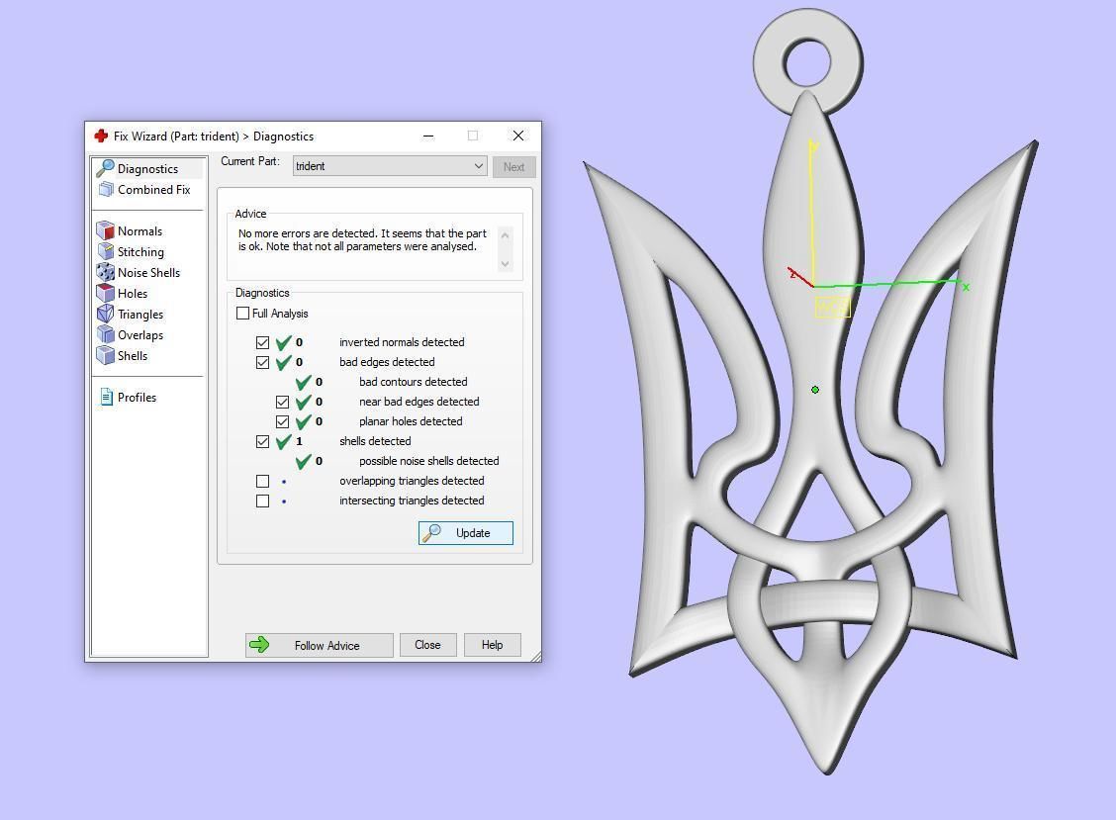Enable intersecting triangles detected checkbox
Viewport: 1116px width, 820px height.
coord(262,501)
